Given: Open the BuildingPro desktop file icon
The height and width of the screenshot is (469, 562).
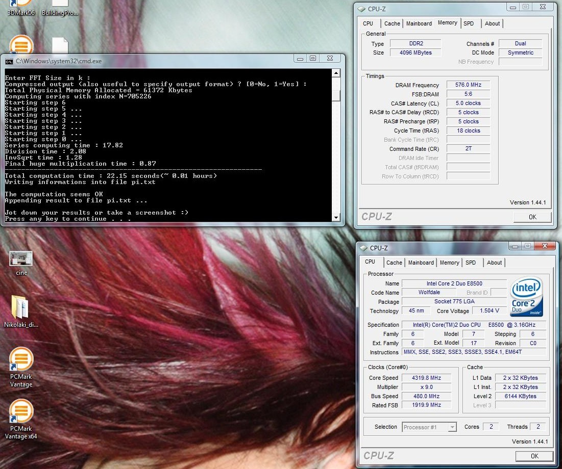Looking at the screenshot, I should tap(60, 8).
